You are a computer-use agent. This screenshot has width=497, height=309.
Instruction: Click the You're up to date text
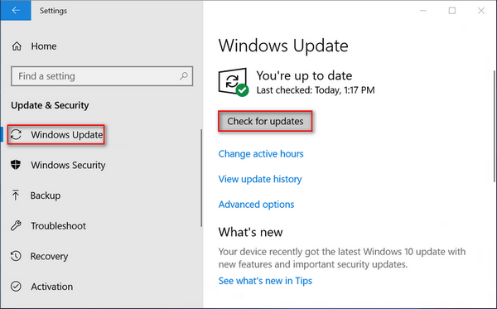coord(304,75)
